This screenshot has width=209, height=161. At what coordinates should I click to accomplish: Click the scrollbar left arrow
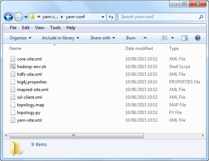click(x=6, y=136)
